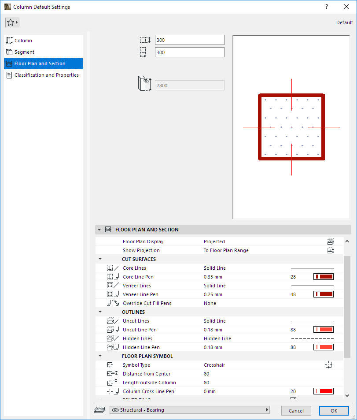Click the To Floor Plan Range value
This screenshot has width=357, height=420.
[226, 250]
